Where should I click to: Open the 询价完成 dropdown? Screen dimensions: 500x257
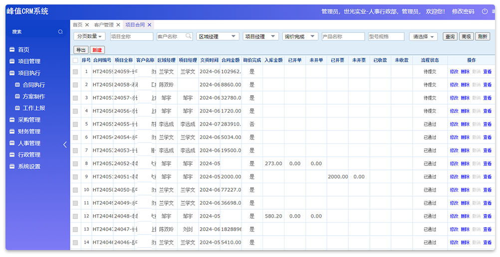point(300,36)
